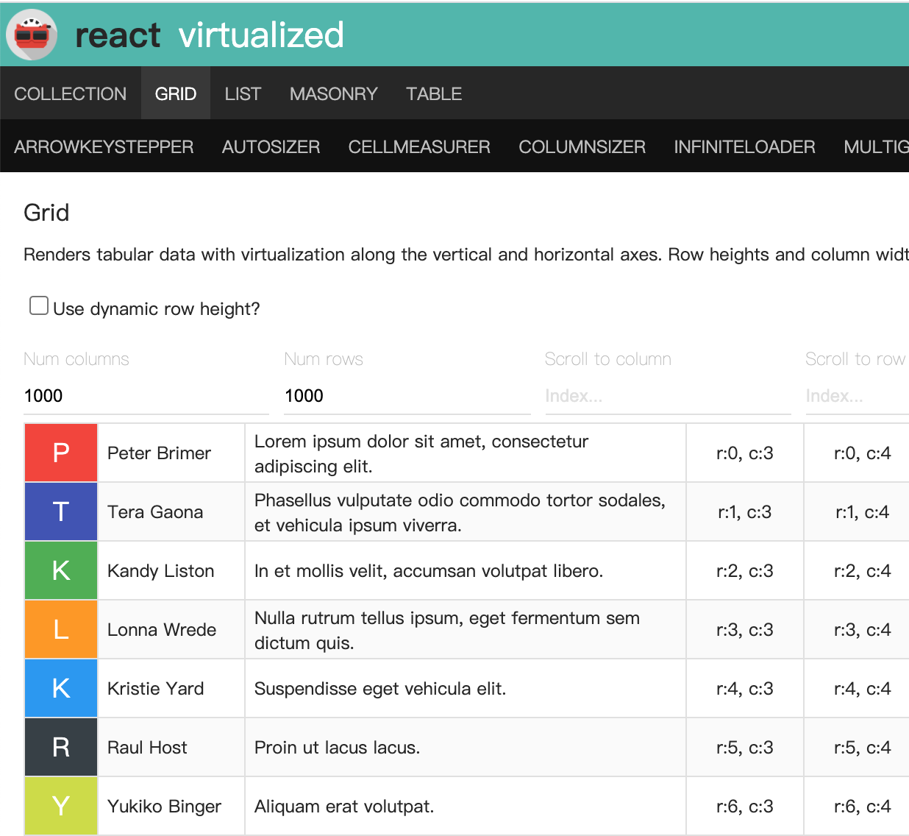Select the GRID tab
Viewport: 909px width, 836px height.
(x=176, y=93)
